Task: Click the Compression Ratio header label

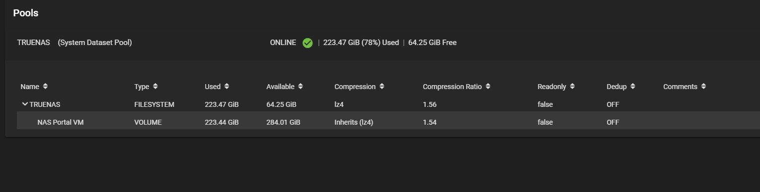Action: (452, 87)
